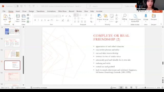This screenshot has height=92, width=164.
Task: Click the Reset slide icon
Action: point(28,18)
